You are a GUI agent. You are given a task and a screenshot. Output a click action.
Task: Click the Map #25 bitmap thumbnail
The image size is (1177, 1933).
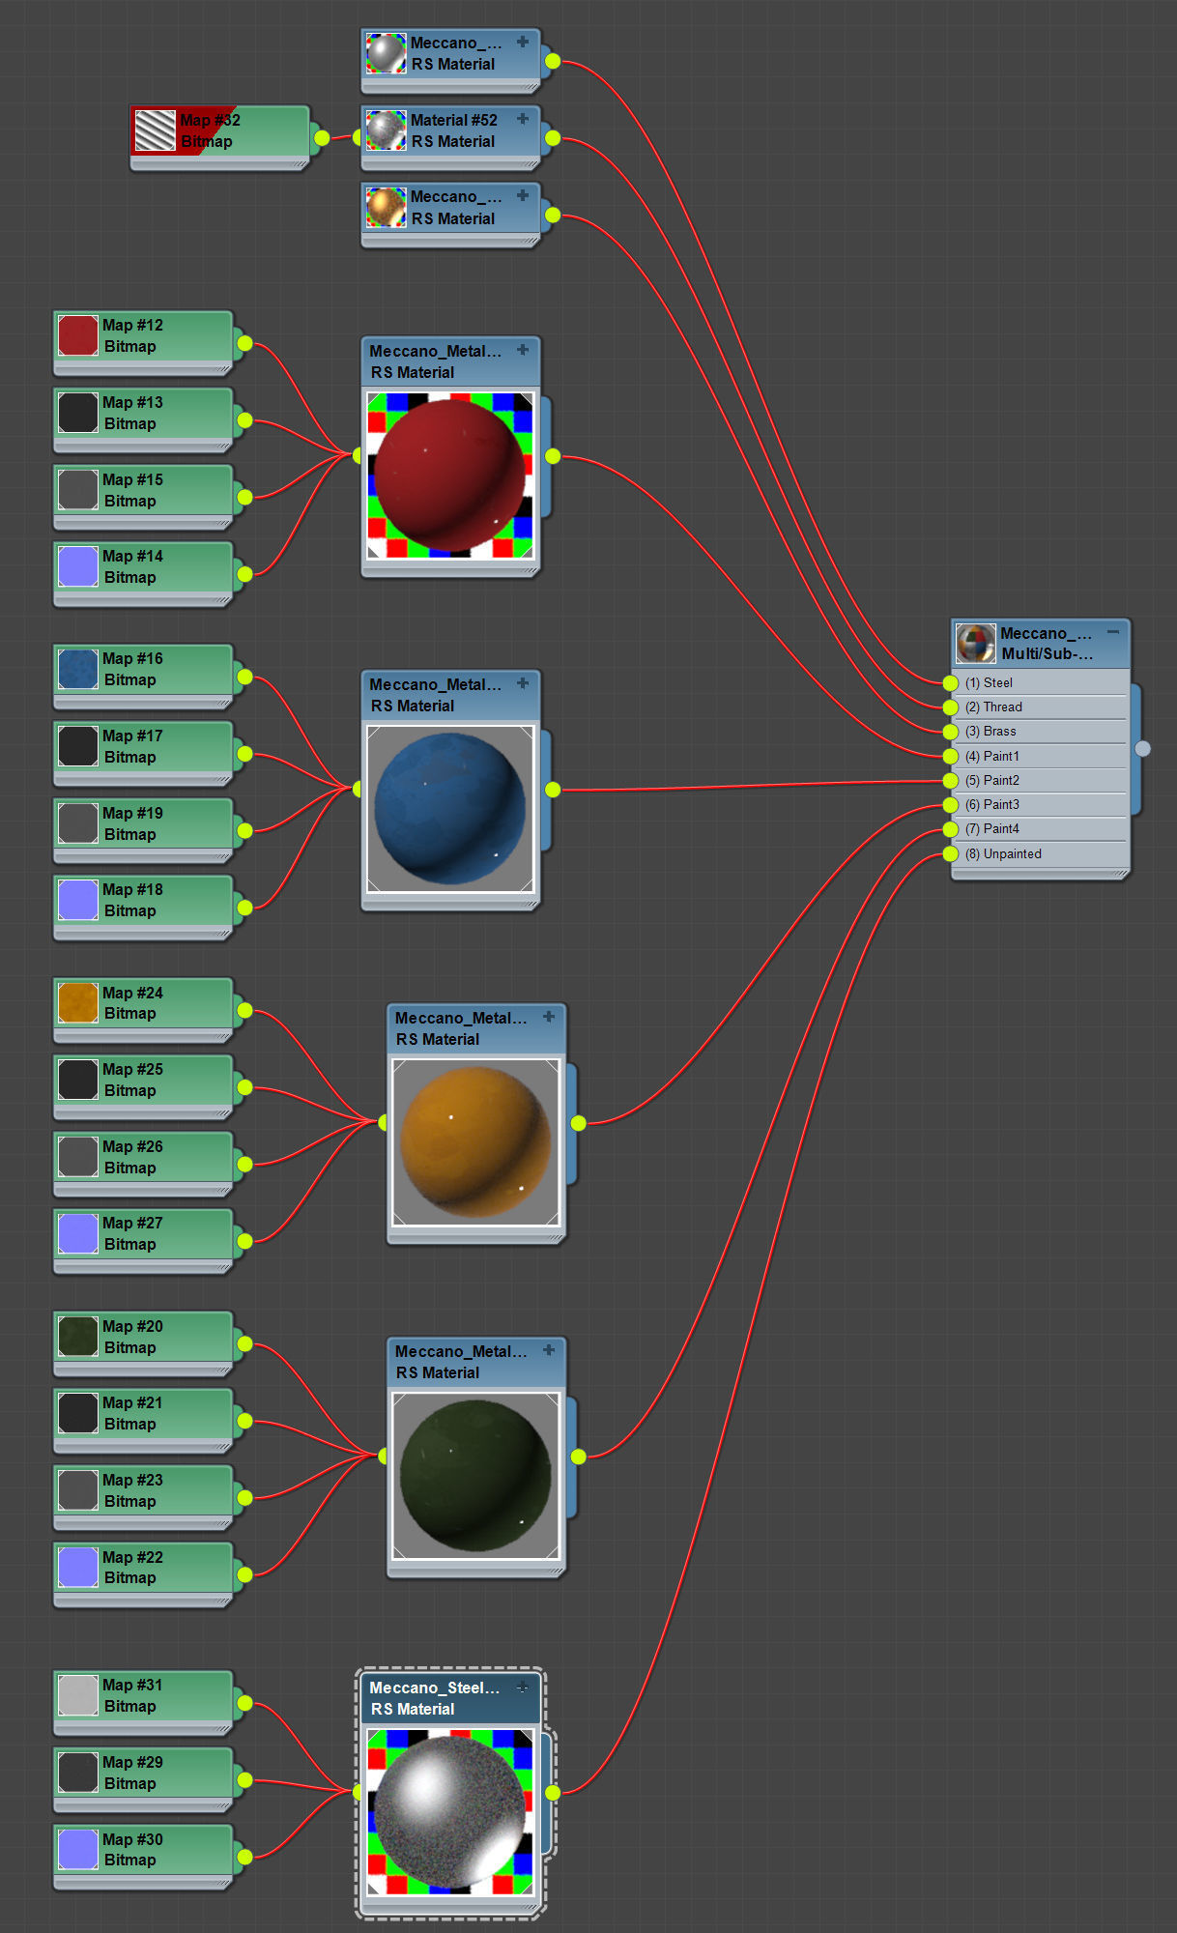tap(78, 1080)
